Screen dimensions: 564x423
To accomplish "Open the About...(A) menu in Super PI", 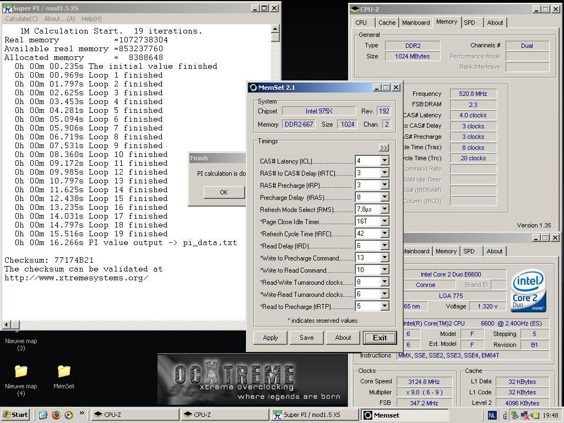I will [59, 19].
